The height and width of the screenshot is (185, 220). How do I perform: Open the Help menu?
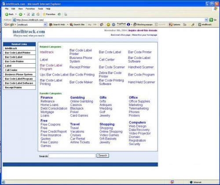pyautogui.click(x=48, y=9)
